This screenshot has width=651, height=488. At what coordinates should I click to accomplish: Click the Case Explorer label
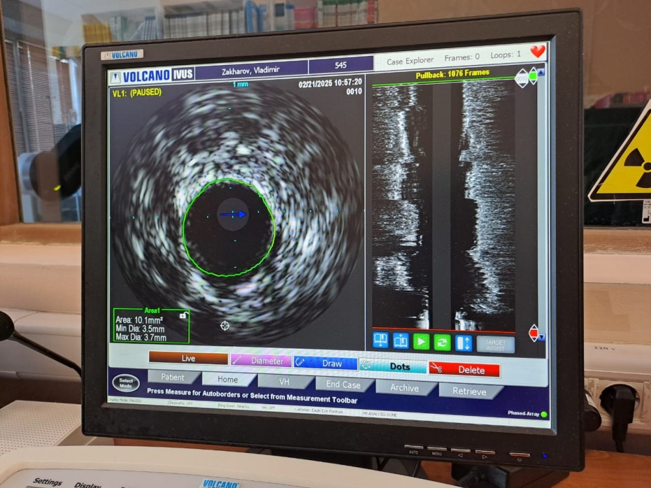click(409, 61)
